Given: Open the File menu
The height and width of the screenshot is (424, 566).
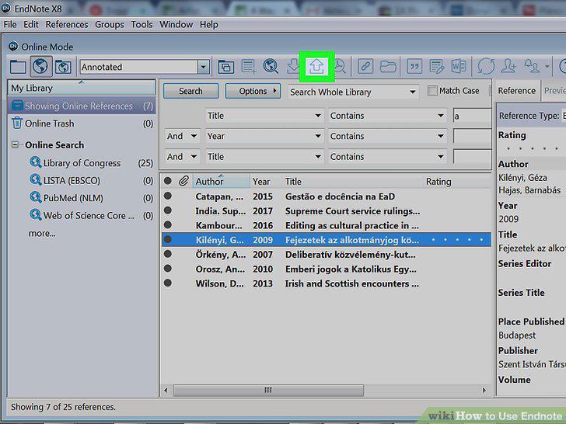Looking at the screenshot, I should pos(10,25).
